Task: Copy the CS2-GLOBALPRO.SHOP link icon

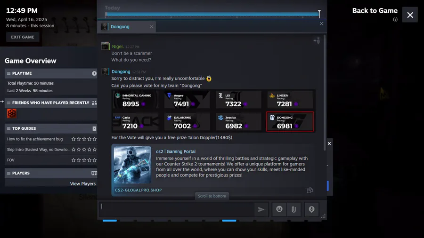Action: point(310,190)
